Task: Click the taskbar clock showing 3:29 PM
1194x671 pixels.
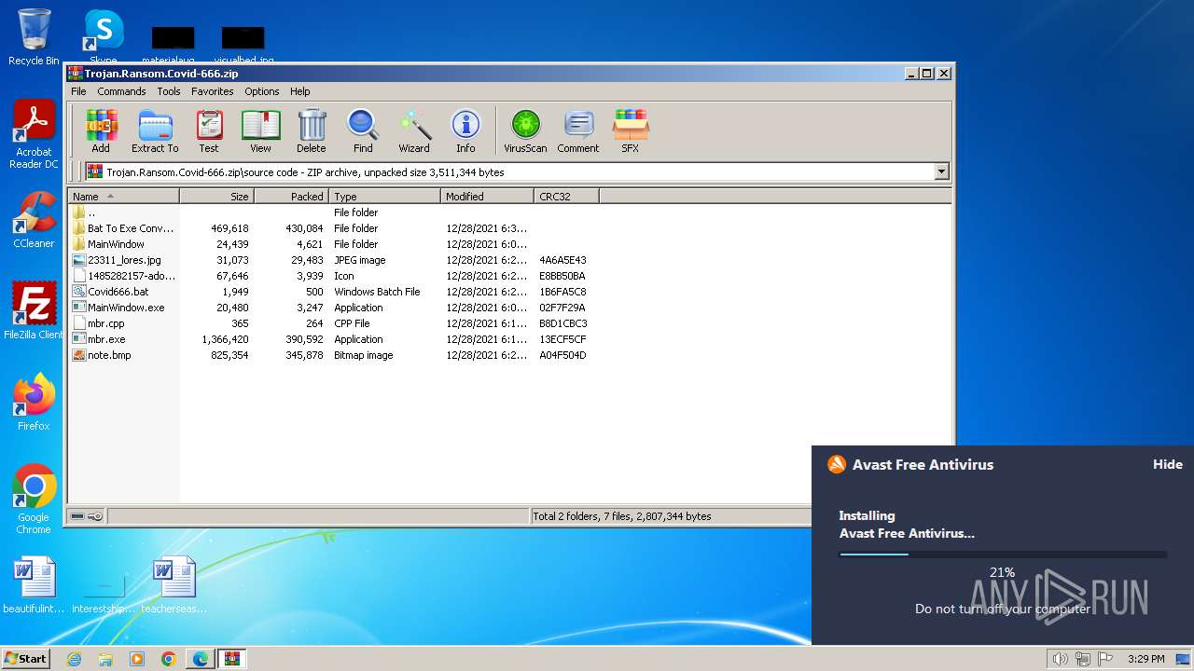Action: click(1145, 659)
